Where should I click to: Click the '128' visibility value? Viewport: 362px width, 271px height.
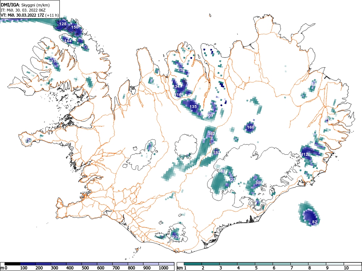pos(63,24)
